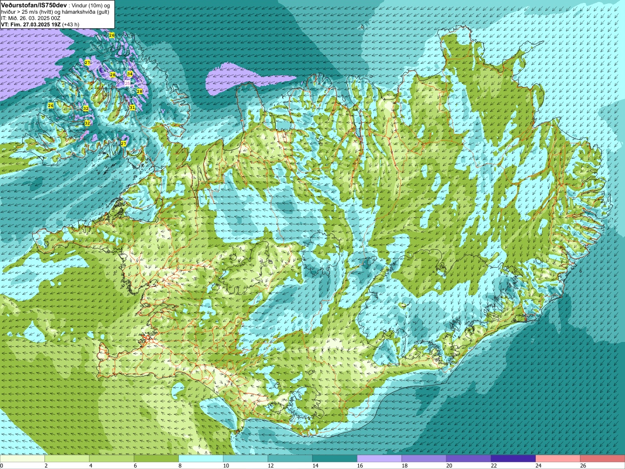Click the yellow 34 gust label
Screen dimensions: 625x469
(130, 74)
